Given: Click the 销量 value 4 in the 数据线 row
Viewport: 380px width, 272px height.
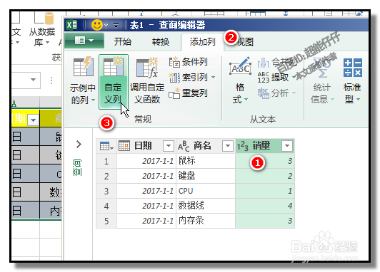Looking at the screenshot, I should (x=265, y=206).
